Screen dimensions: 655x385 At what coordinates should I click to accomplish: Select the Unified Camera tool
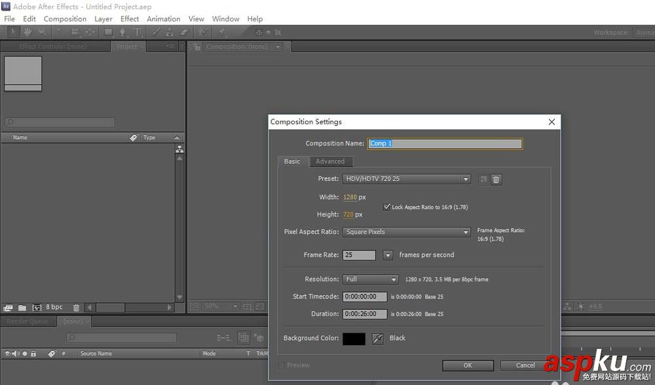[x=75, y=31]
